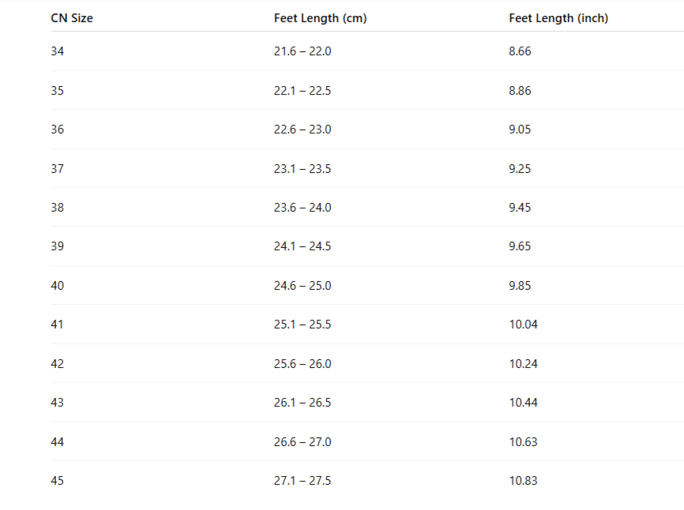Click the 23.6 – 24.0 cm range
The image size is (684, 510).
[303, 208]
